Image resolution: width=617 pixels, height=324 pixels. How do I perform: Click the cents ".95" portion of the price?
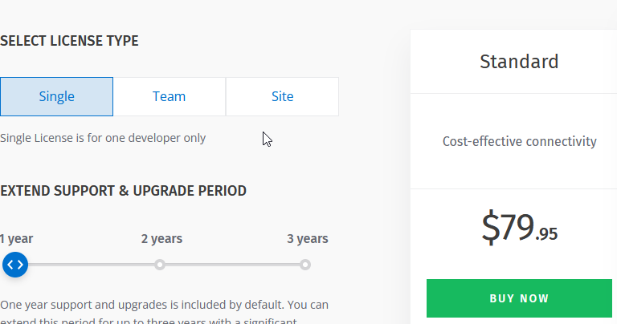pyautogui.click(x=547, y=234)
